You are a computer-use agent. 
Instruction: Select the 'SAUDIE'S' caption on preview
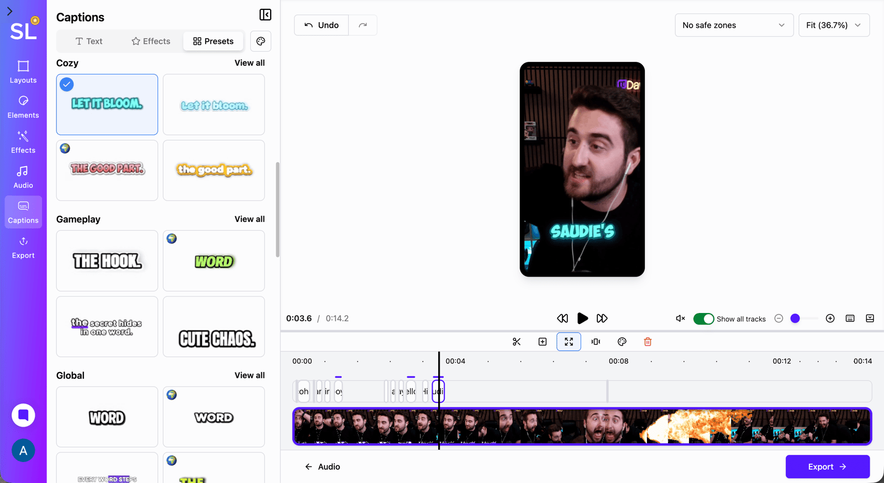coord(582,231)
